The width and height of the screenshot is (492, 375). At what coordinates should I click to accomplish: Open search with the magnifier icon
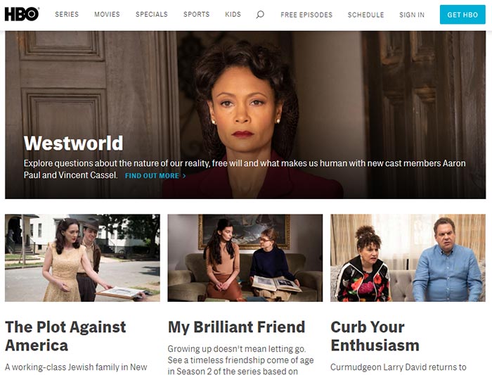[260, 15]
